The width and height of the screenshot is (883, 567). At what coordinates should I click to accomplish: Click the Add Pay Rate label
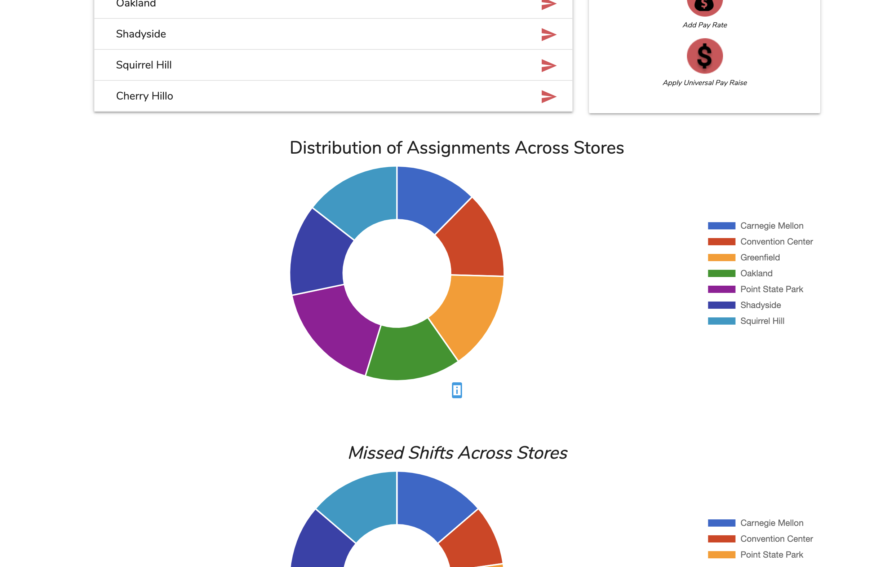point(705,25)
